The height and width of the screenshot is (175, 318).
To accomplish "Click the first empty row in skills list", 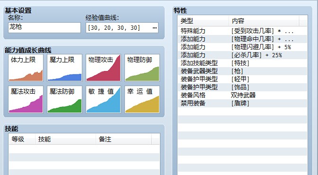I will (x=84, y=149).
